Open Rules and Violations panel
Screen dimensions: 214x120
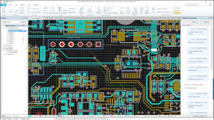point(110,13)
